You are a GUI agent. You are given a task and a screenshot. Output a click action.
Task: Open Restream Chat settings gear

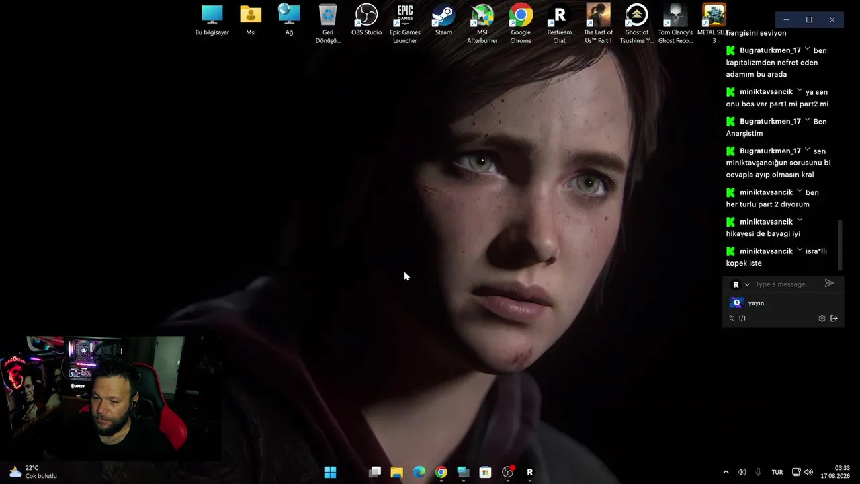(x=822, y=319)
